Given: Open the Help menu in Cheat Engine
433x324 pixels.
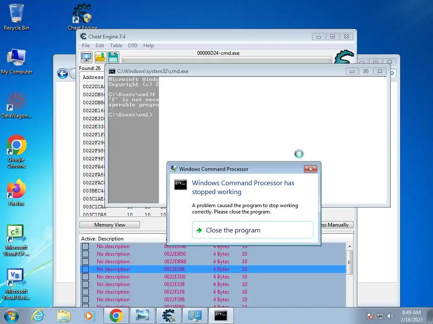Looking at the screenshot, I should point(148,46).
